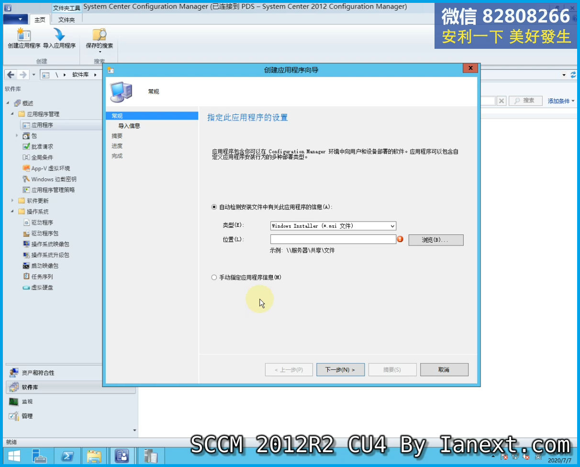
Task: Collapse the 操作系统 tree node
Action: pyautogui.click(x=12, y=211)
